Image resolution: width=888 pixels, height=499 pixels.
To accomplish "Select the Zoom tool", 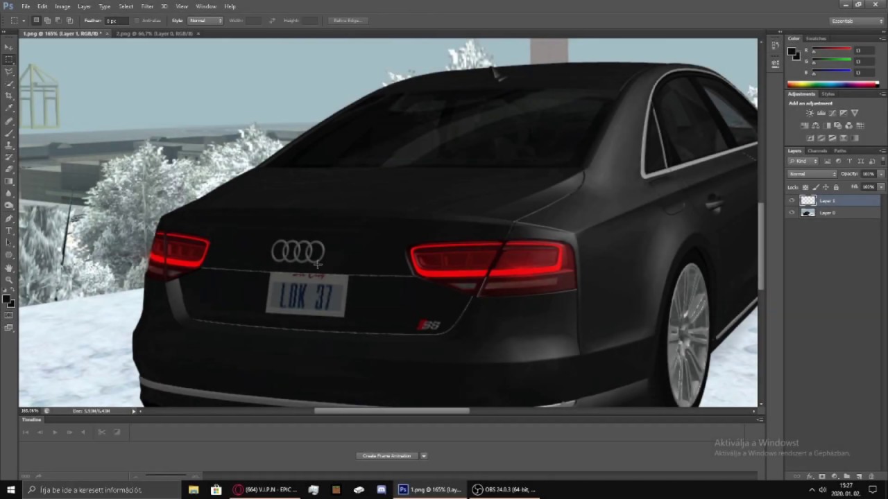I will pos(10,279).
